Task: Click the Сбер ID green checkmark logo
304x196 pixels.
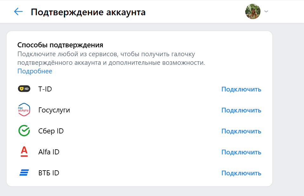Action: pos(24,131)
